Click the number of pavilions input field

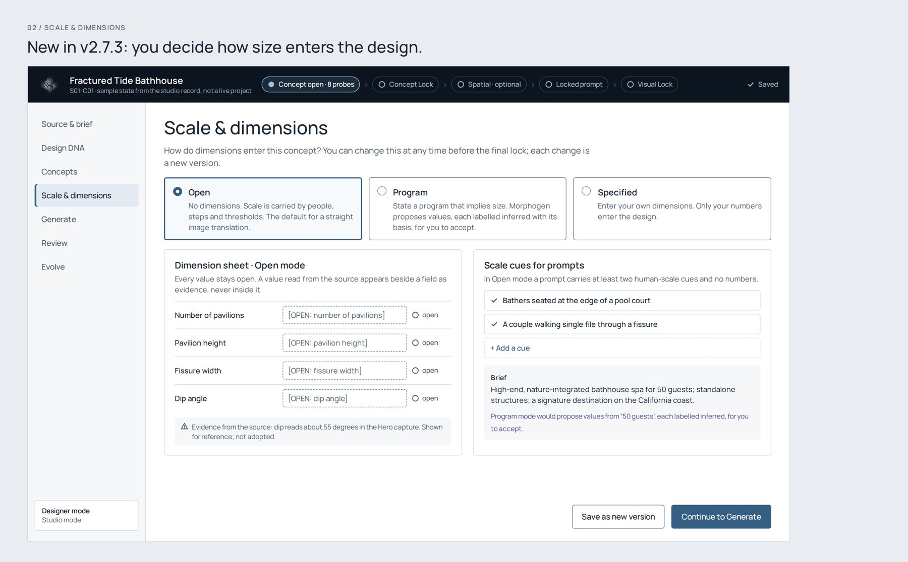[x=345, y=315]
